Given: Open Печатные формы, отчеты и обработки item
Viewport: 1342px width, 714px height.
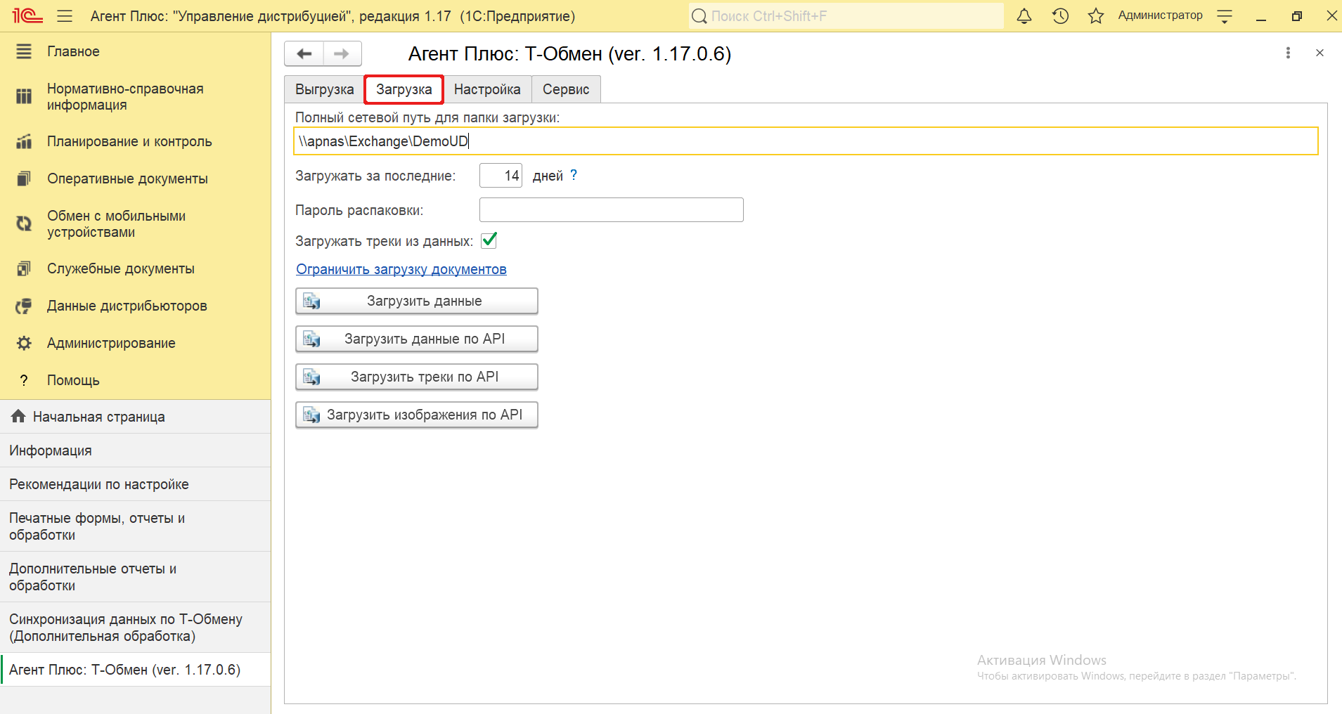Looking at the screenshot, I should click(135, 526).
